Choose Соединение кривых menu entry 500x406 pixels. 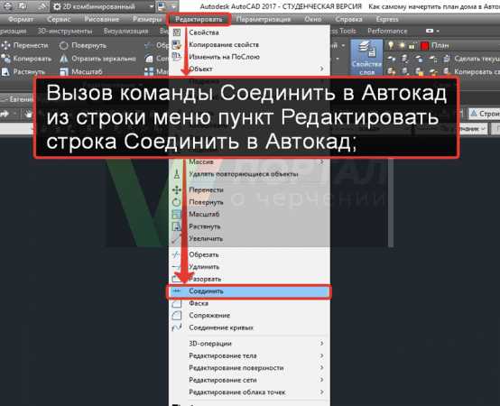[249, 328]
